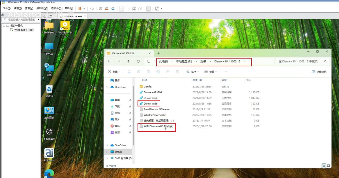Toggle the VMware library sidebar panel
339x178 pixels.
(121, 9)
